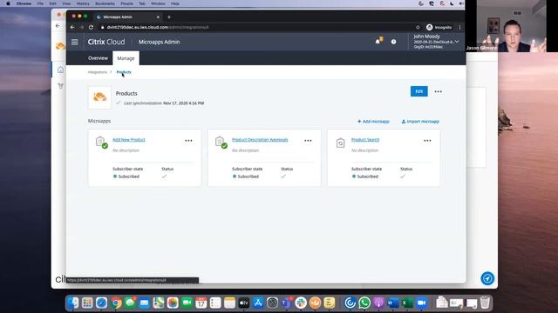The image size is (558, 313).
Task: Open the People menu
Action: click(126, 3)
